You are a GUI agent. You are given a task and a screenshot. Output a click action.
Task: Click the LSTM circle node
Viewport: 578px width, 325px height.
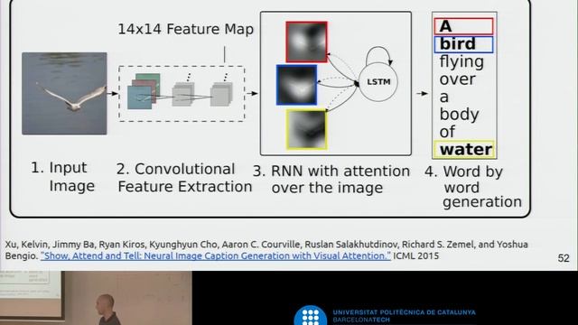(378, 82)
